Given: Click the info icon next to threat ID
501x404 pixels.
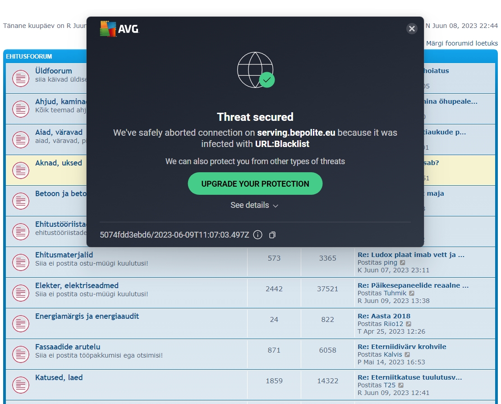Looking at the screenshot, I should (257, 235).
